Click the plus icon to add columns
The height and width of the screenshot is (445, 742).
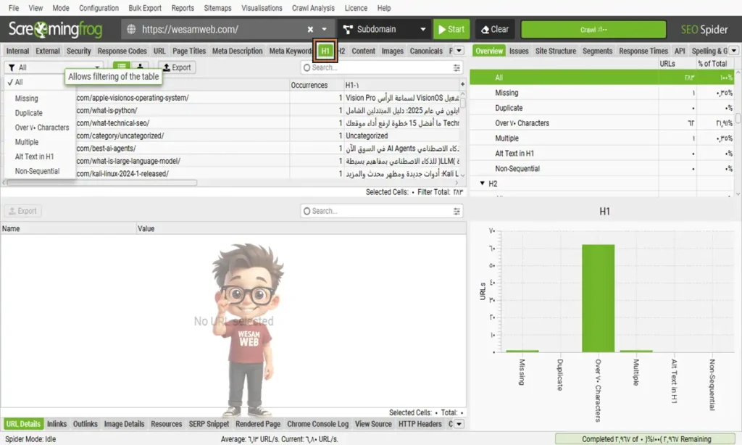pos(462,85)
